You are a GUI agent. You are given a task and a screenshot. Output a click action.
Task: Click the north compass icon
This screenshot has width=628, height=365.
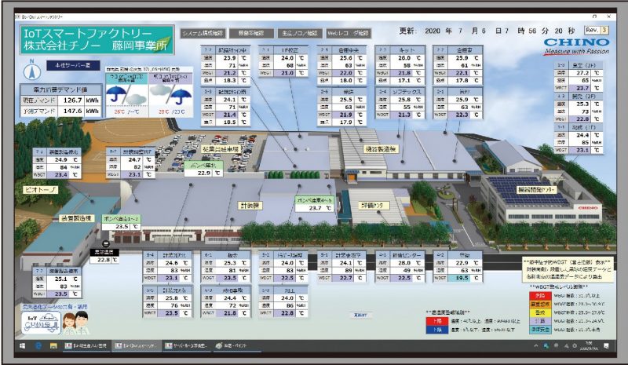(31, 71)
